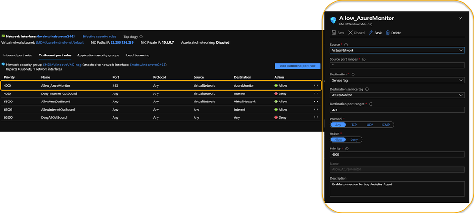
Task: Close the Allow_AzureMonitor panel
Action: pyautogui.click(x=460, y=18)
